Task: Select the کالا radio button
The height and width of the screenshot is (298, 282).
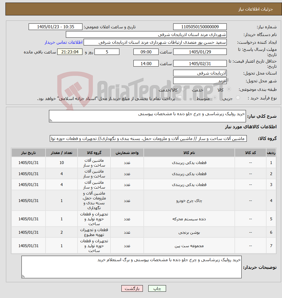Action: 229,89
